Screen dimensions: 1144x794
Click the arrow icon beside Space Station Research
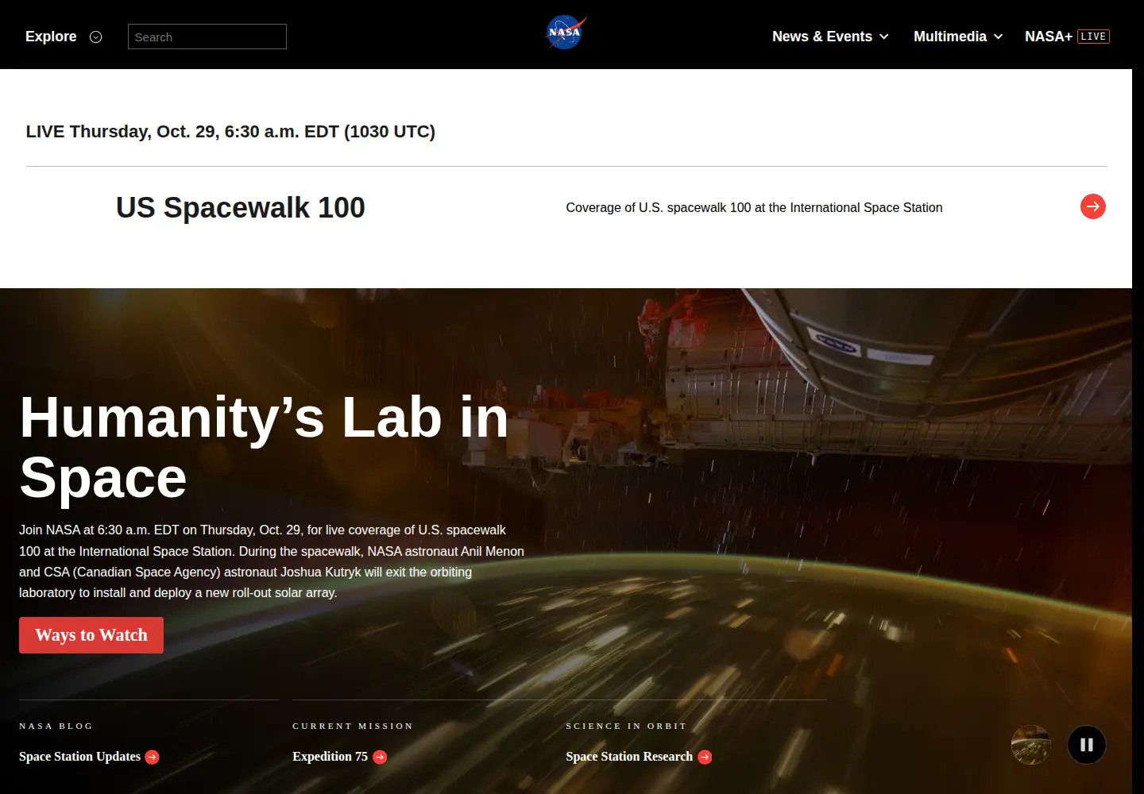(705, 757)
